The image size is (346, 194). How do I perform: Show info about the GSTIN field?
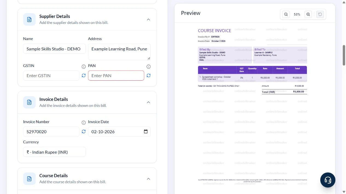(x=84, y=66)
